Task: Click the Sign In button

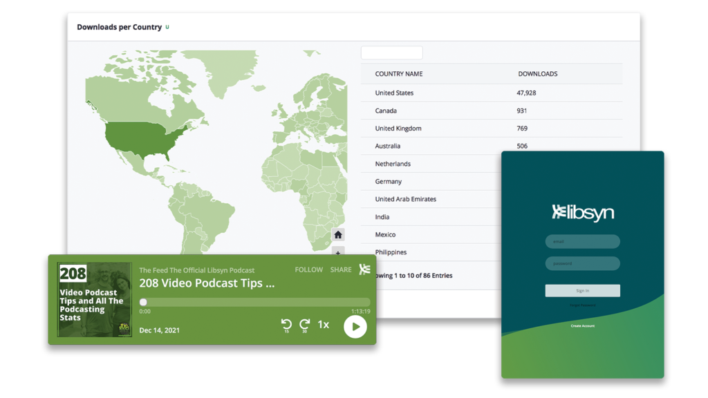Action: click(582, 291)
